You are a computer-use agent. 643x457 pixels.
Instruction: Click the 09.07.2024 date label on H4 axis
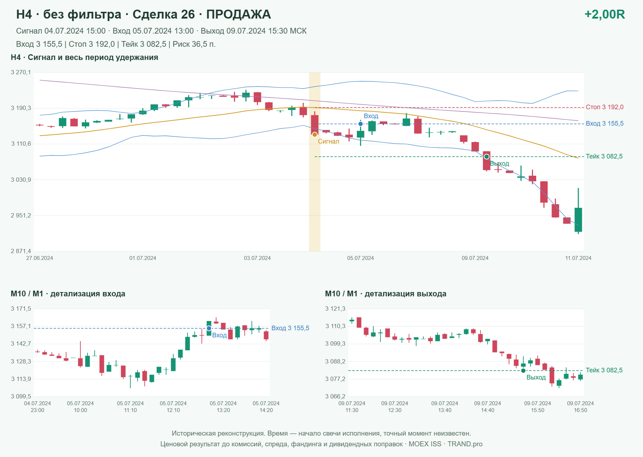click(475, 258)
